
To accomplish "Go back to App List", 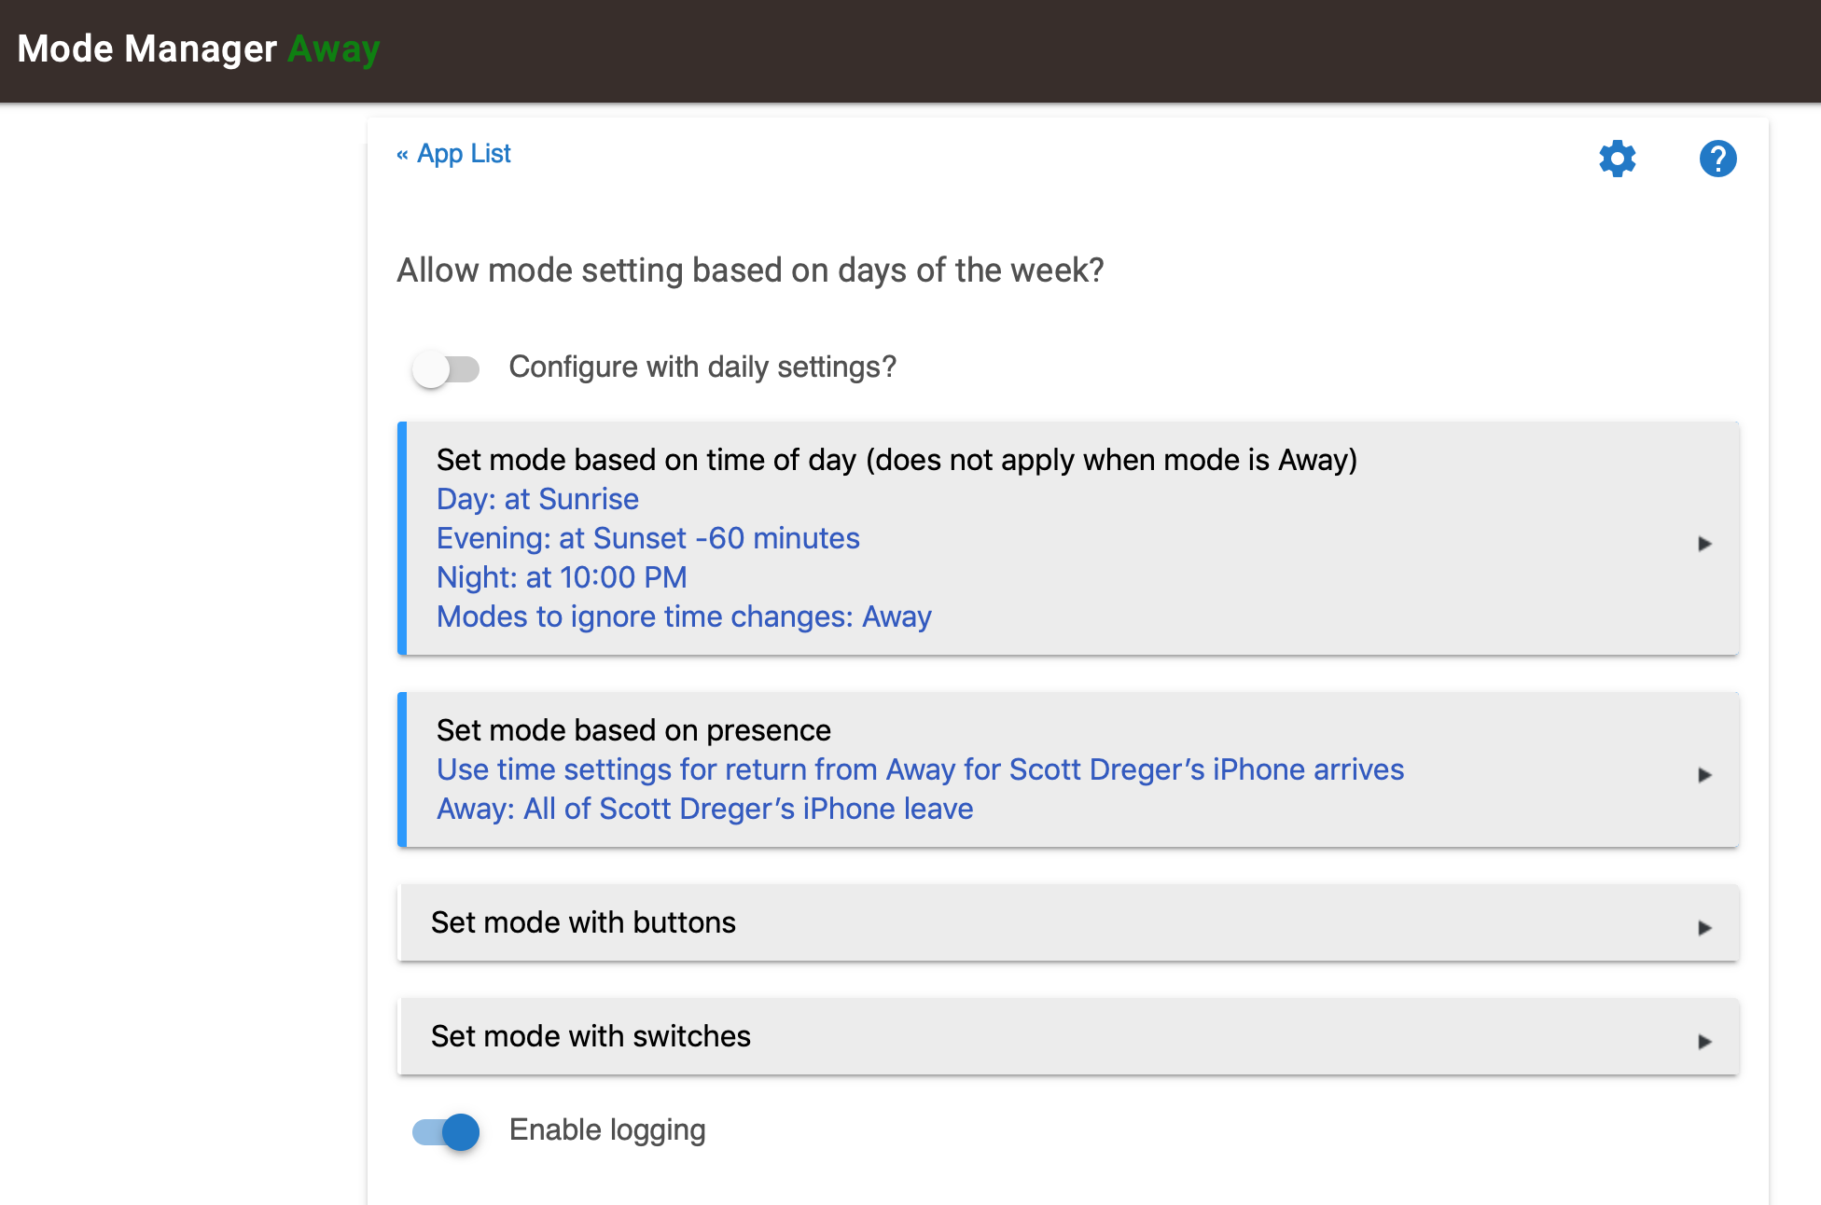I will (464, 154).
